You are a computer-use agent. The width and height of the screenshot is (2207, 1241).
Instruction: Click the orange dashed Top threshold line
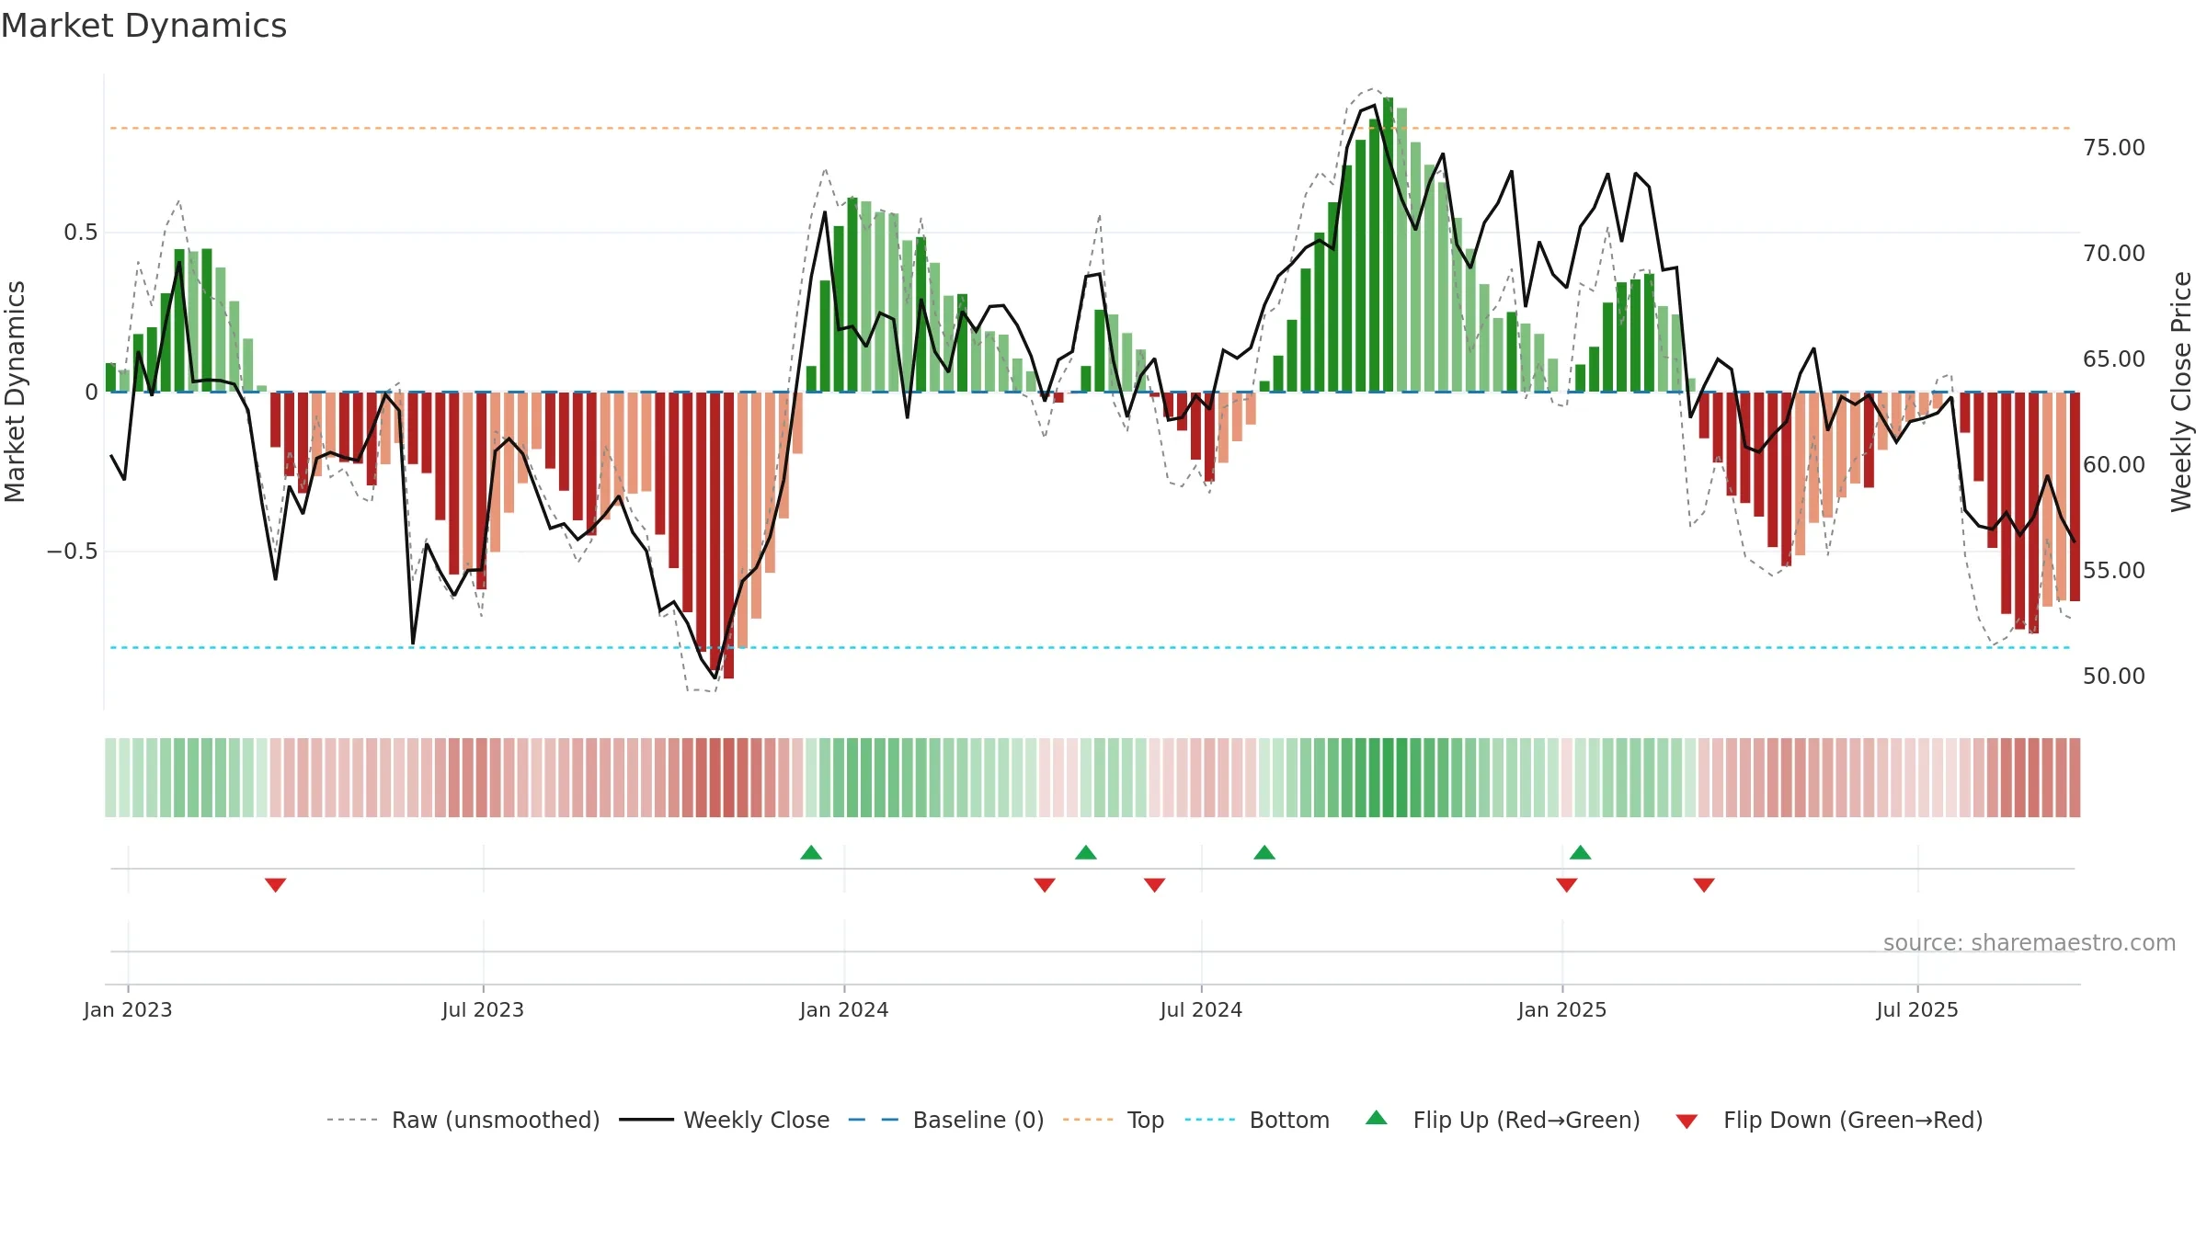(x=1091, y=128)
